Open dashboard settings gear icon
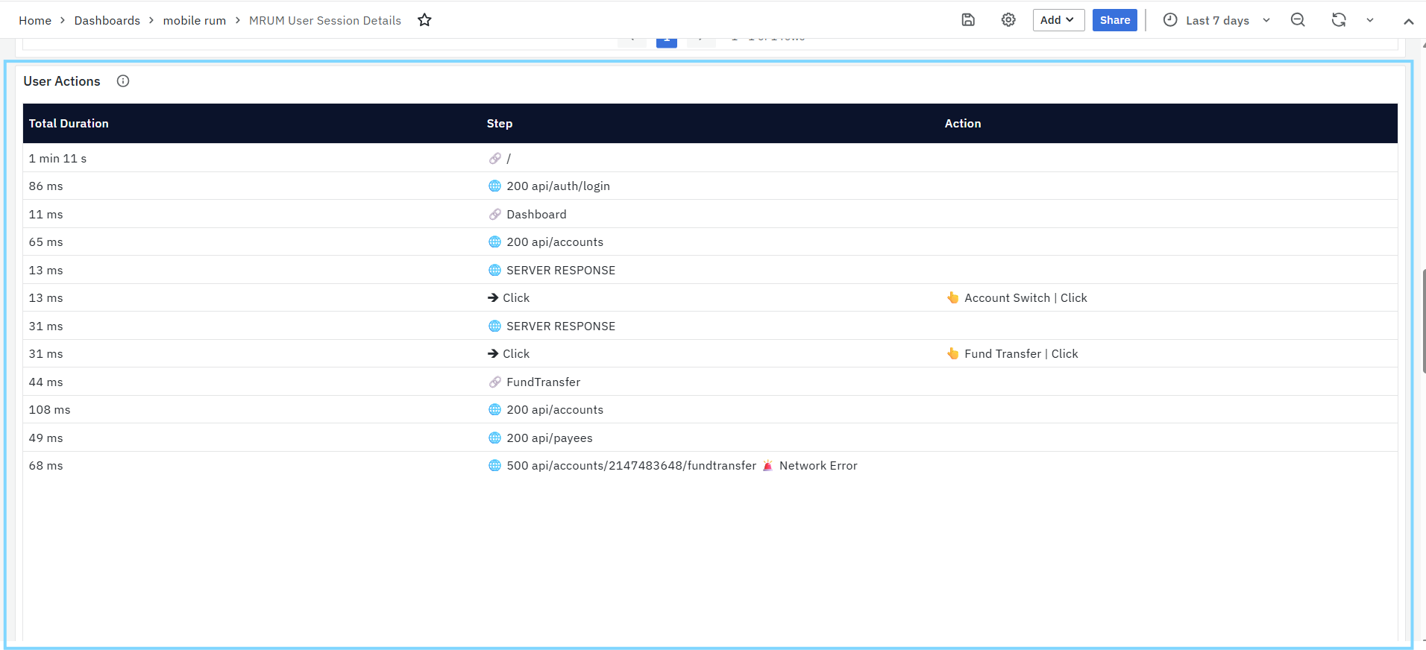Screen dimensions: 1426x650 pyautogui.click(x=1008, y=20)
